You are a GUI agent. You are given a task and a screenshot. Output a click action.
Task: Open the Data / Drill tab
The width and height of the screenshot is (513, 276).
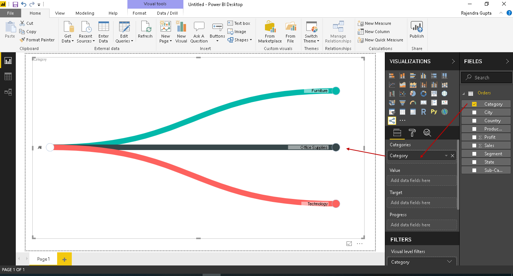coord(167,13)
